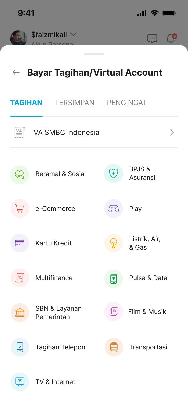Tap the Film & Musik play icon

pos(114,312)
